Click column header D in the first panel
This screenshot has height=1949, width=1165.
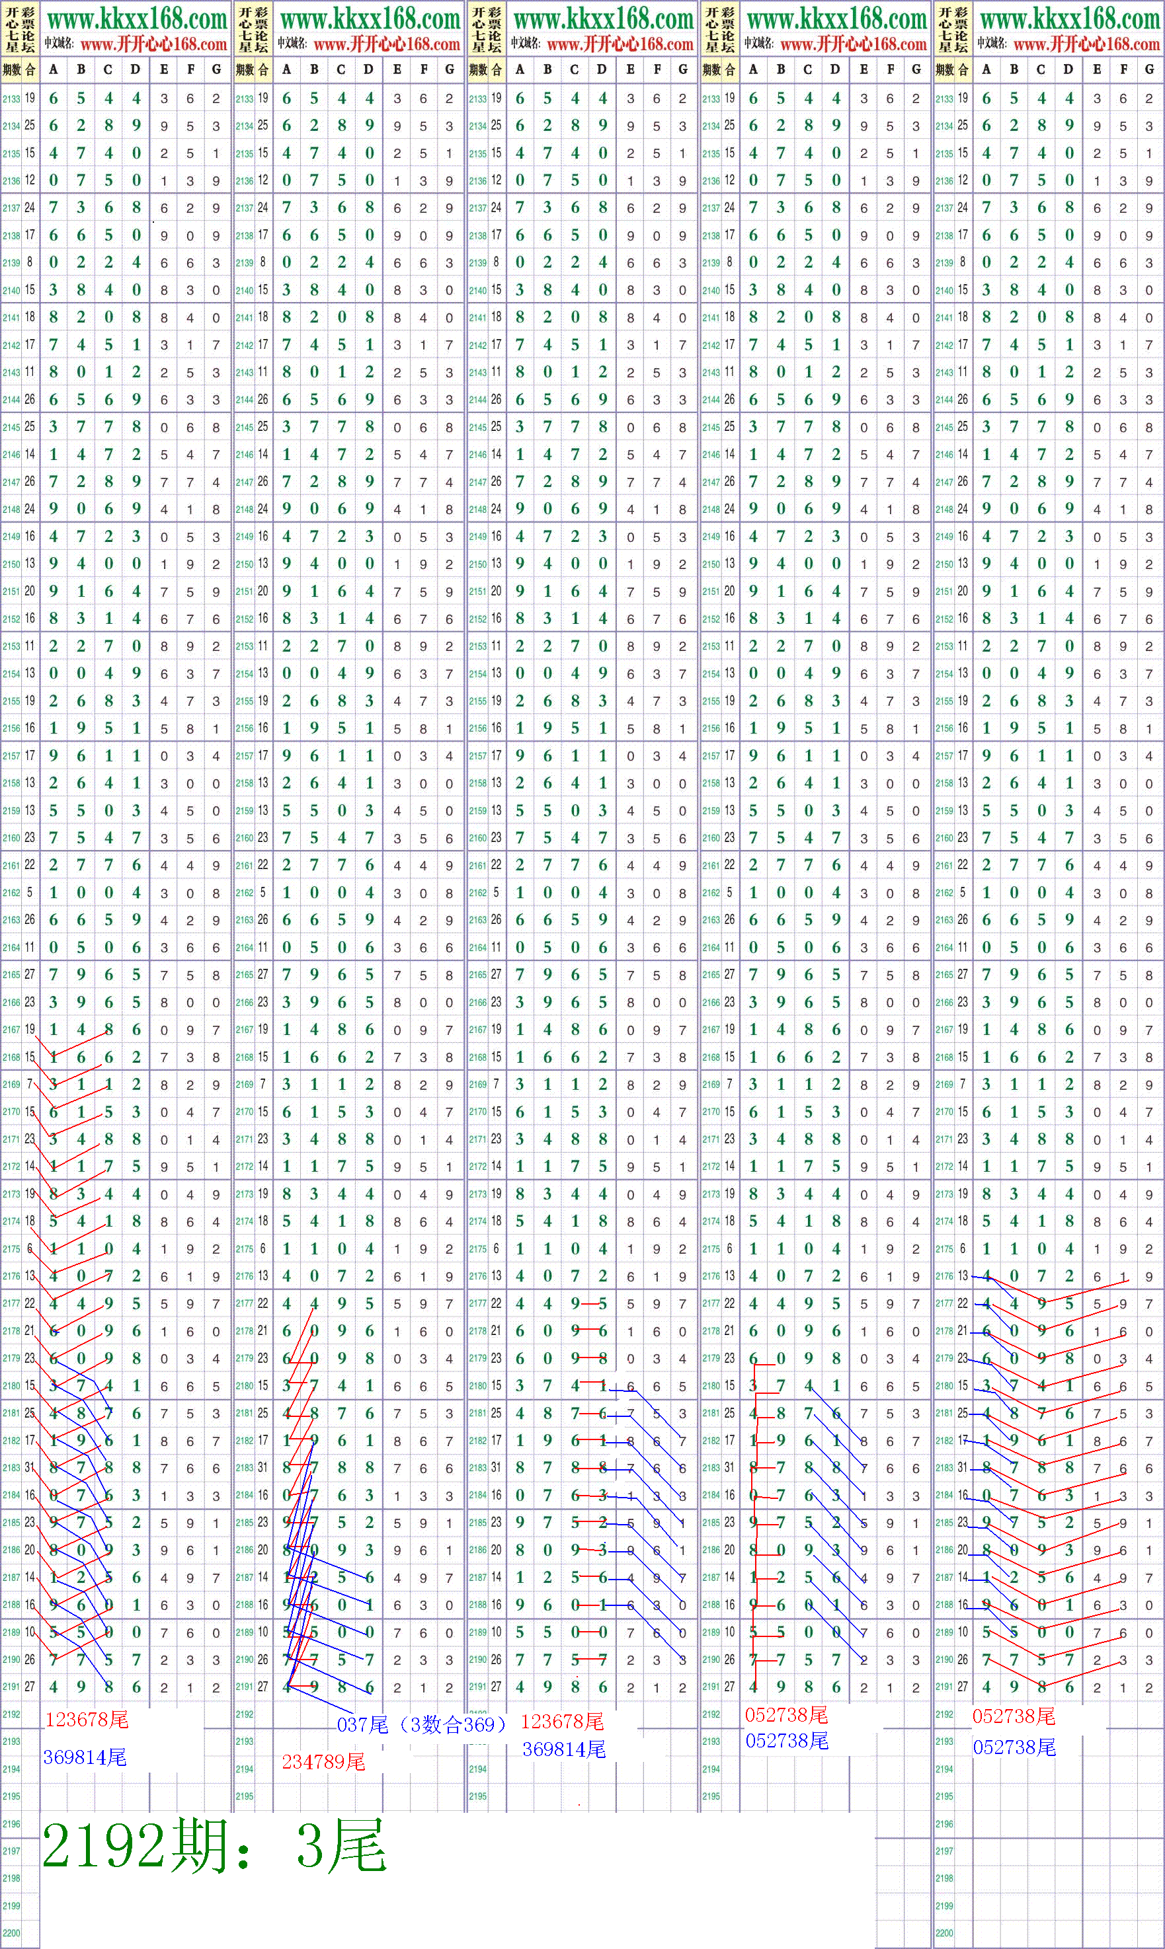pos(136,70)
